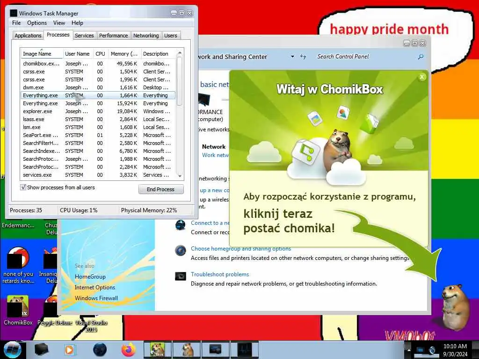Viewport: 479px width, 359px height.
Task: Sort processes by Description column
Action: click(158, 54)
